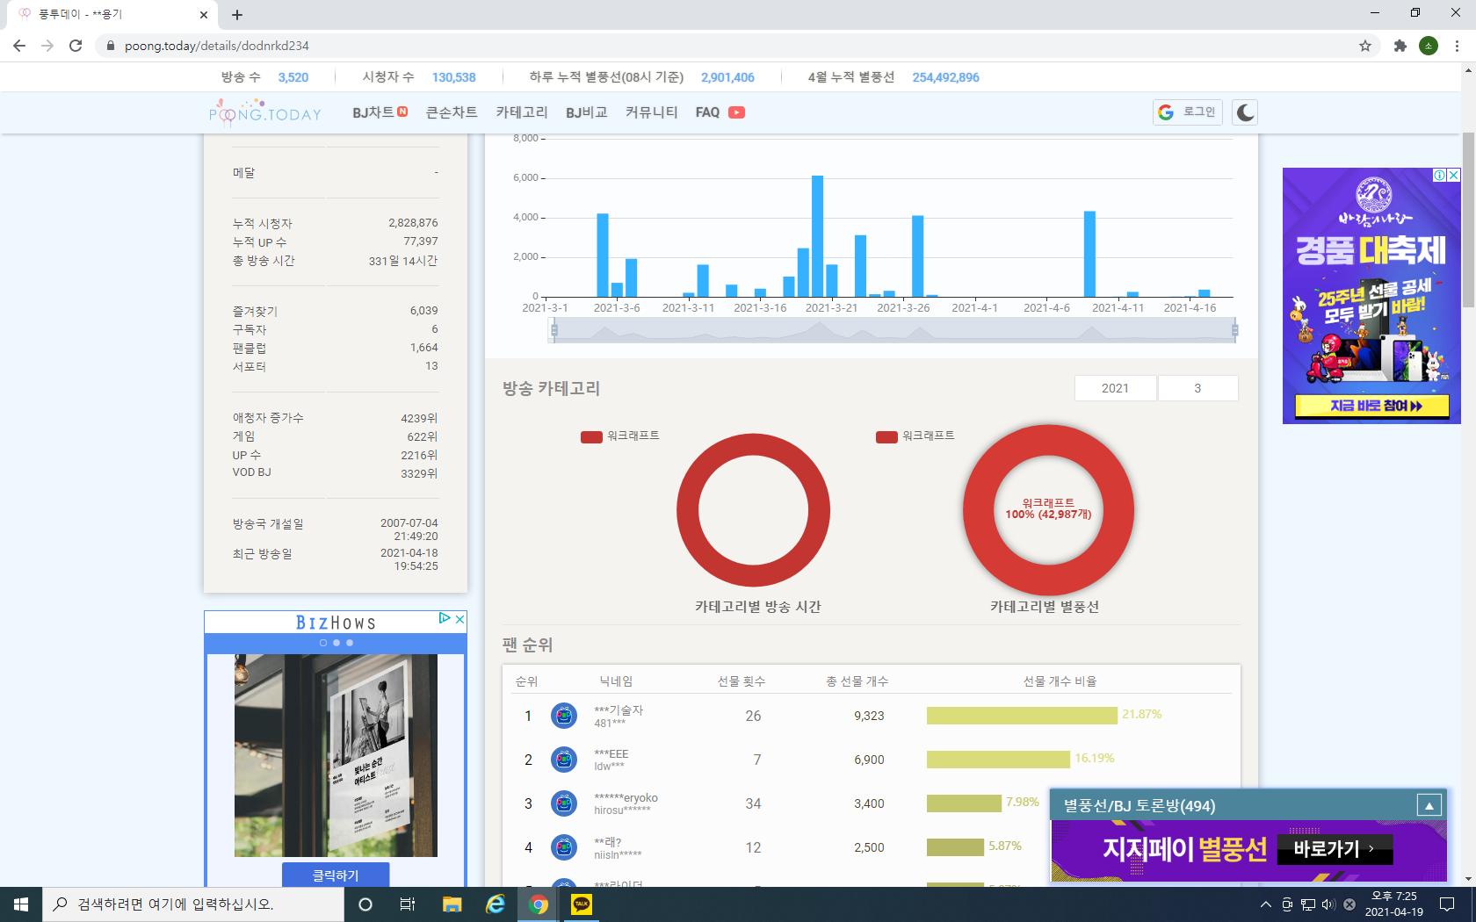This screenshot has height=922, width=1476.
Task: Open the extensions puzzle icon
Action: (1400, 46)
